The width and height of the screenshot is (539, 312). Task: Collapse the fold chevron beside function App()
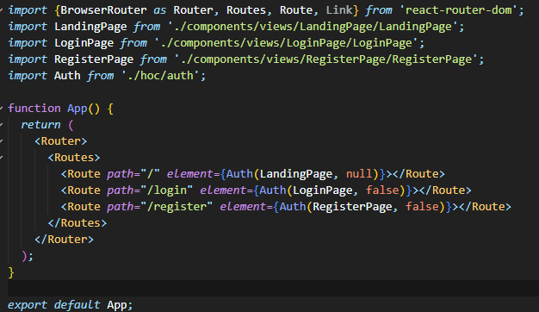[2, 109]
